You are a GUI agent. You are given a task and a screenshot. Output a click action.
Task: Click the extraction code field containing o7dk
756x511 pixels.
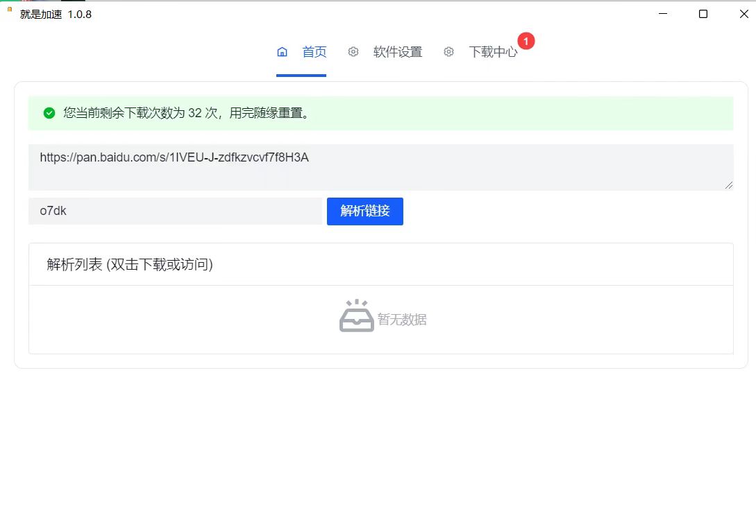coord(175,211)
